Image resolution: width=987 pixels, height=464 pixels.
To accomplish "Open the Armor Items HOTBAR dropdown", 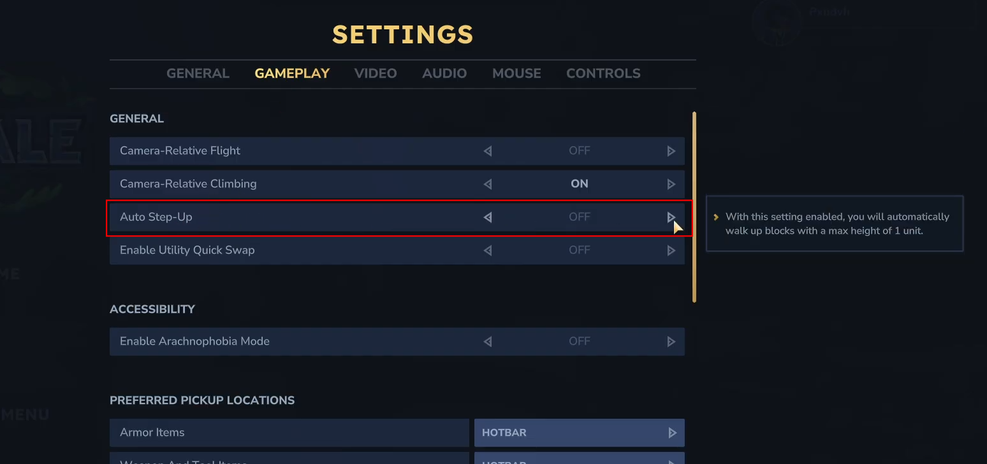I will point(567,433).
